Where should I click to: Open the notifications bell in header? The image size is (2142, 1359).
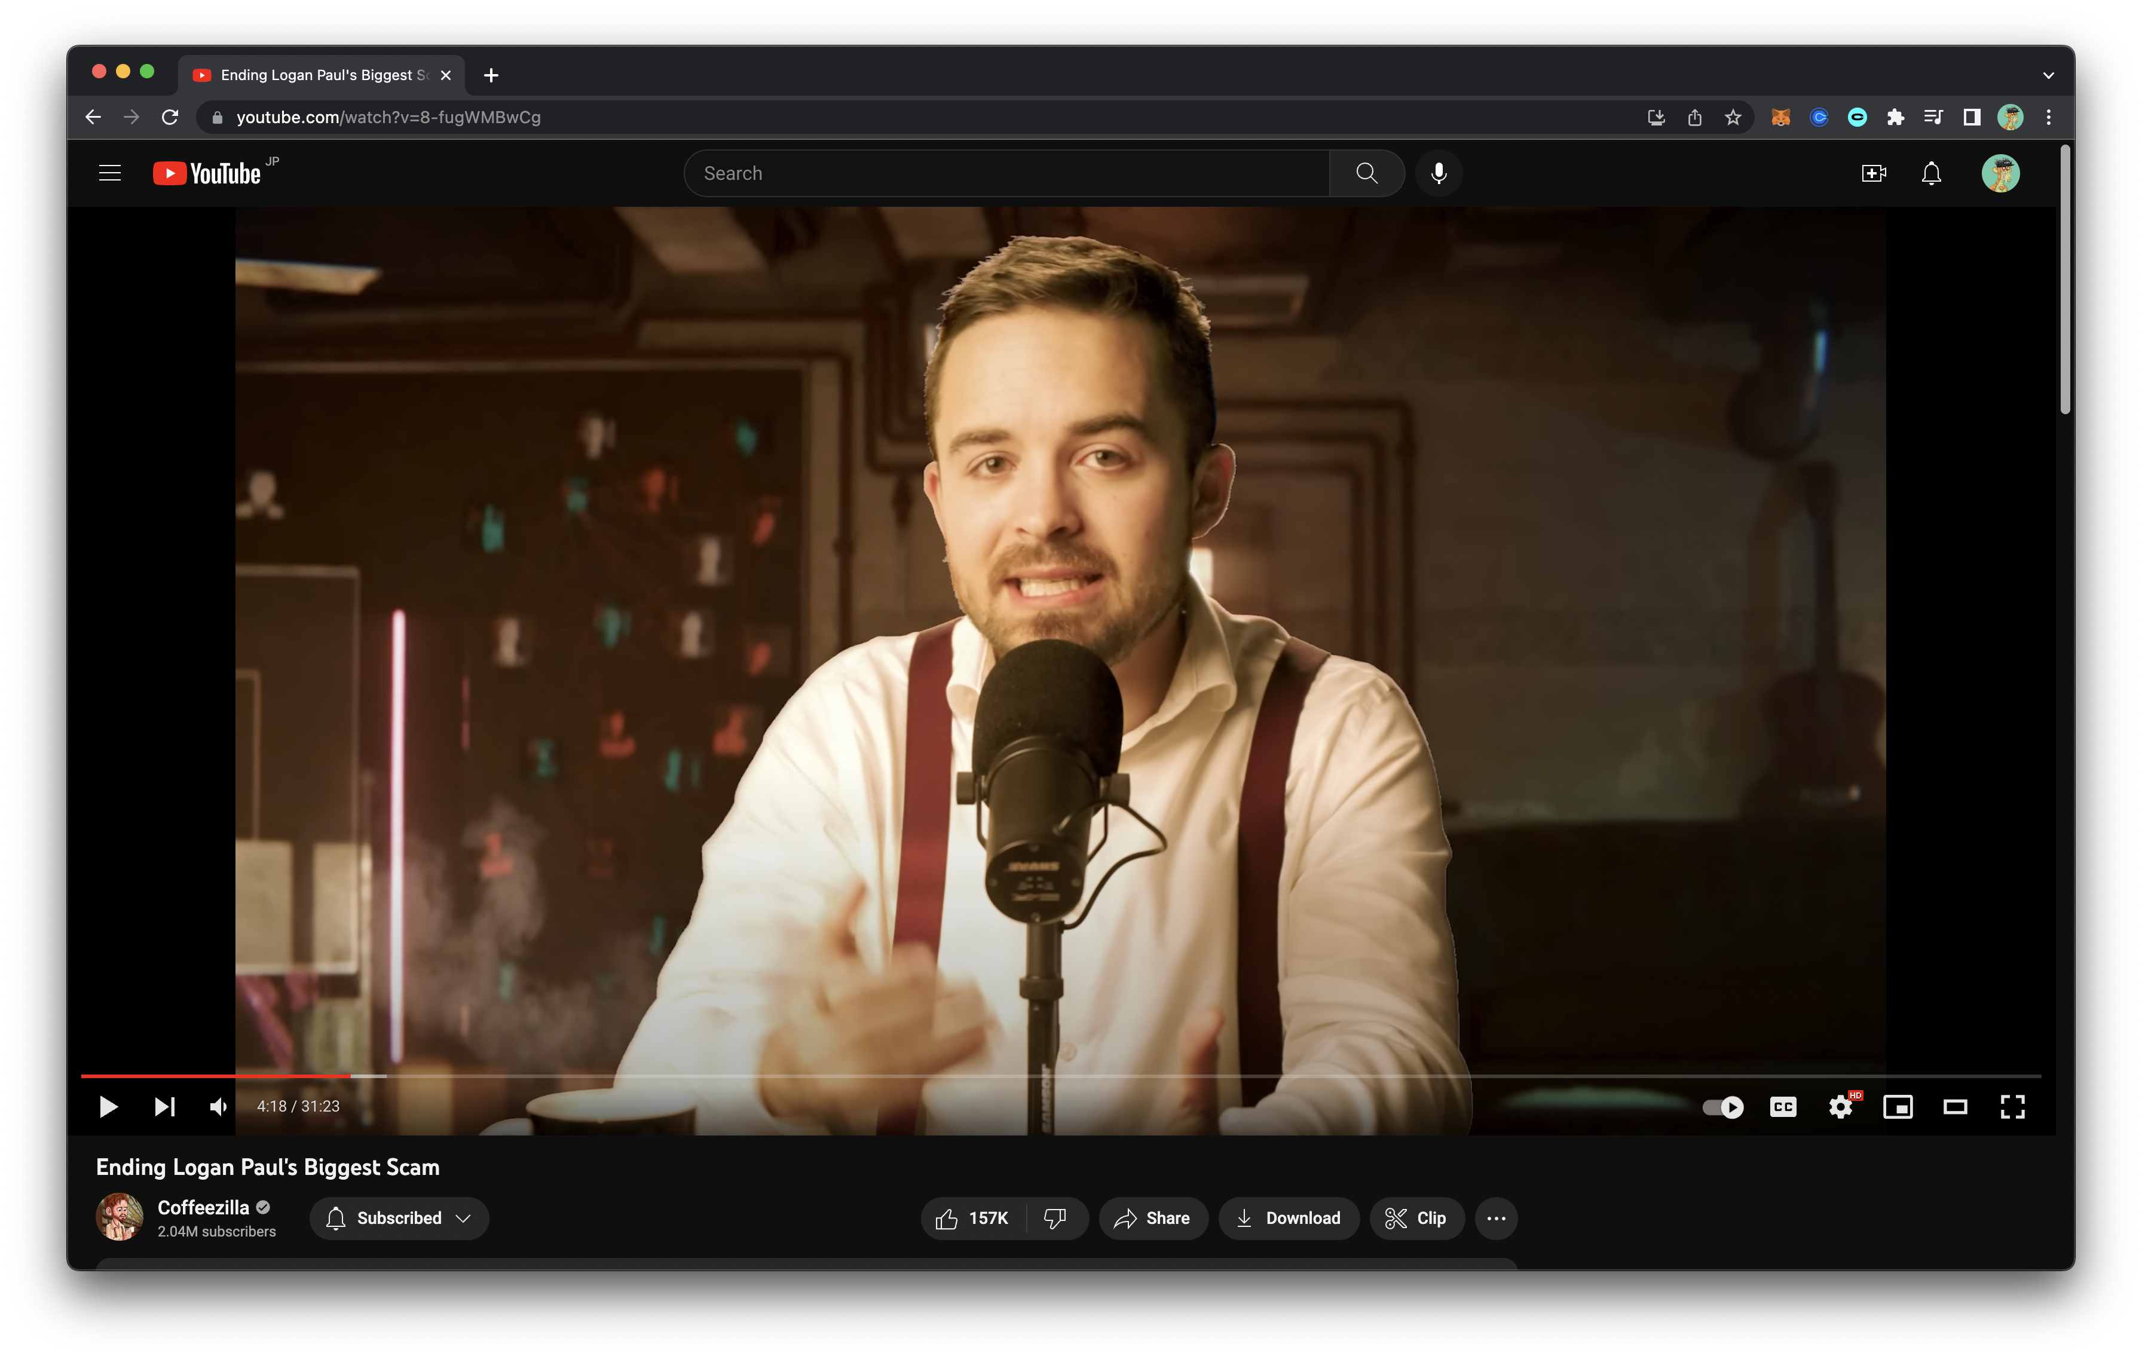pyautogui.click(x=1931, y=173)
